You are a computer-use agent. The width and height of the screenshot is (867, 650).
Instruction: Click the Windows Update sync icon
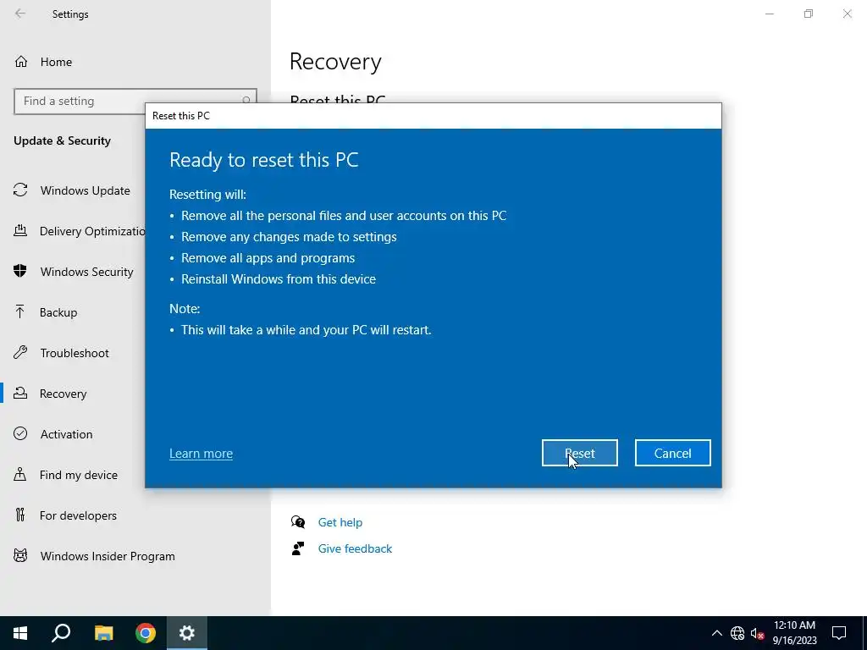20,190
